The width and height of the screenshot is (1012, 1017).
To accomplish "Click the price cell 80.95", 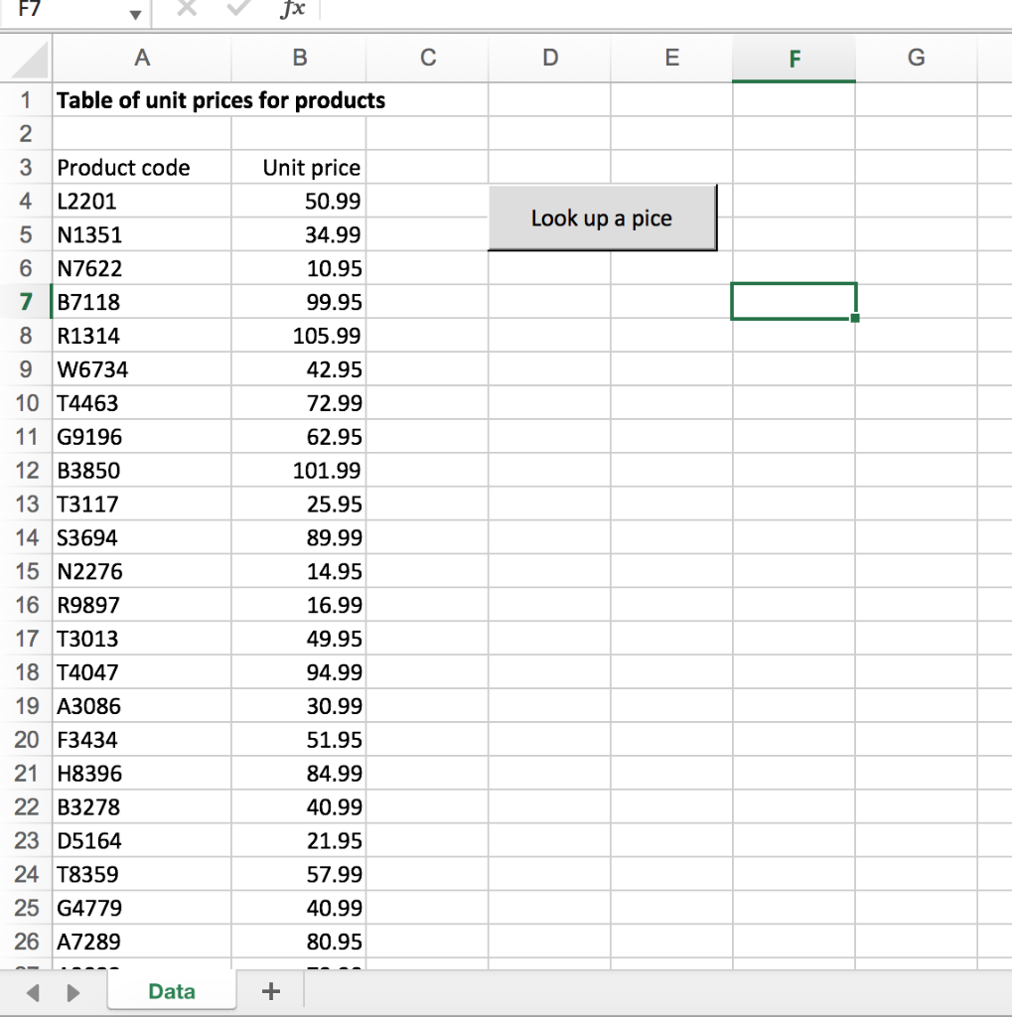I will click(x=299, y=942).
